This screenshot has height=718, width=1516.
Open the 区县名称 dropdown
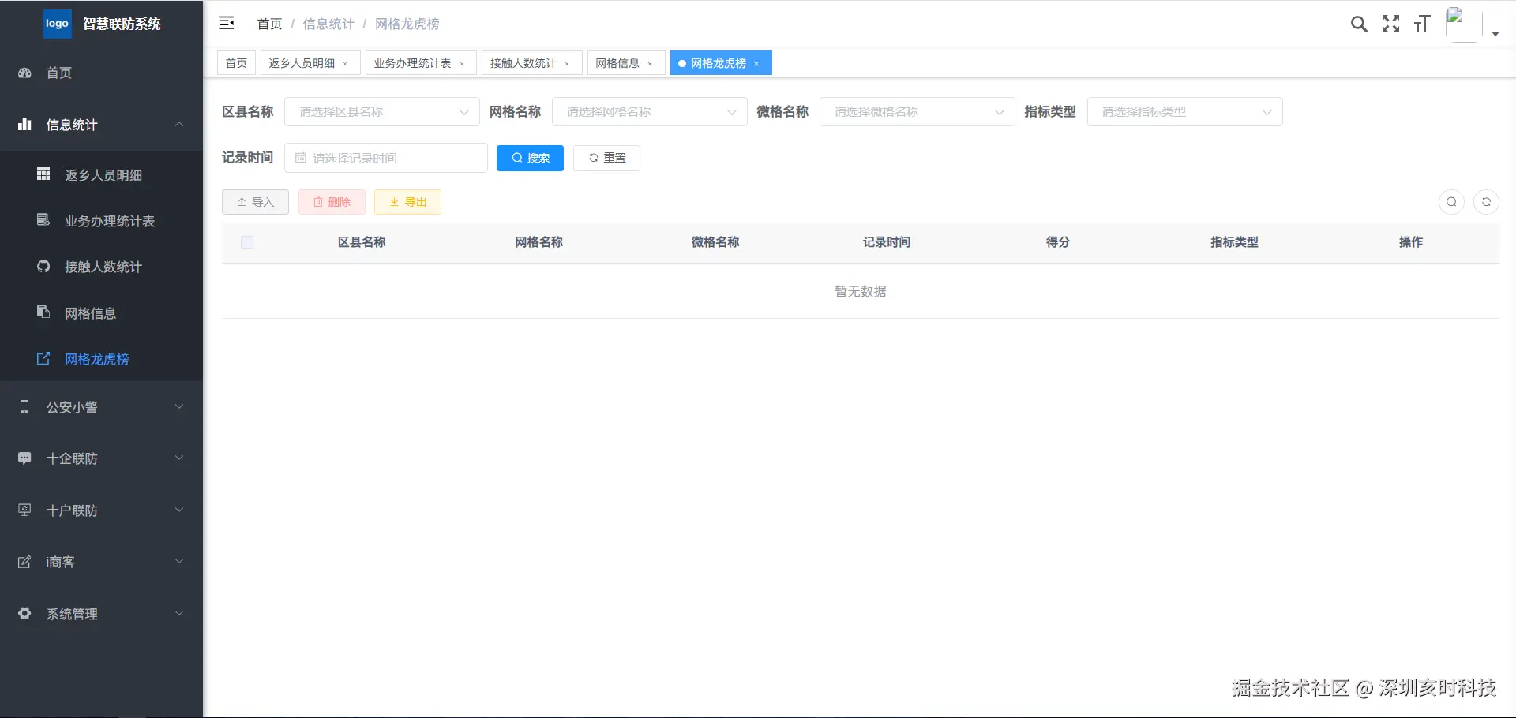(382, 112)
